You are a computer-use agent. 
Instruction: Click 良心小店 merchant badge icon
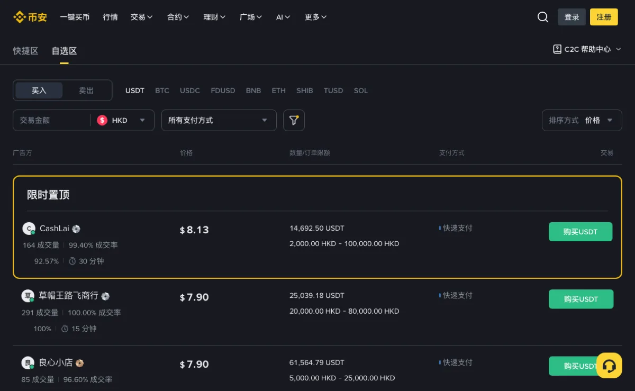click(80, 363)
